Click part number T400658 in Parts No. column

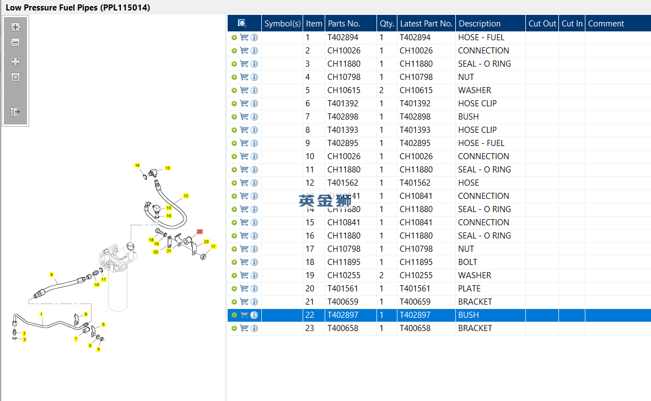(343, 328)
